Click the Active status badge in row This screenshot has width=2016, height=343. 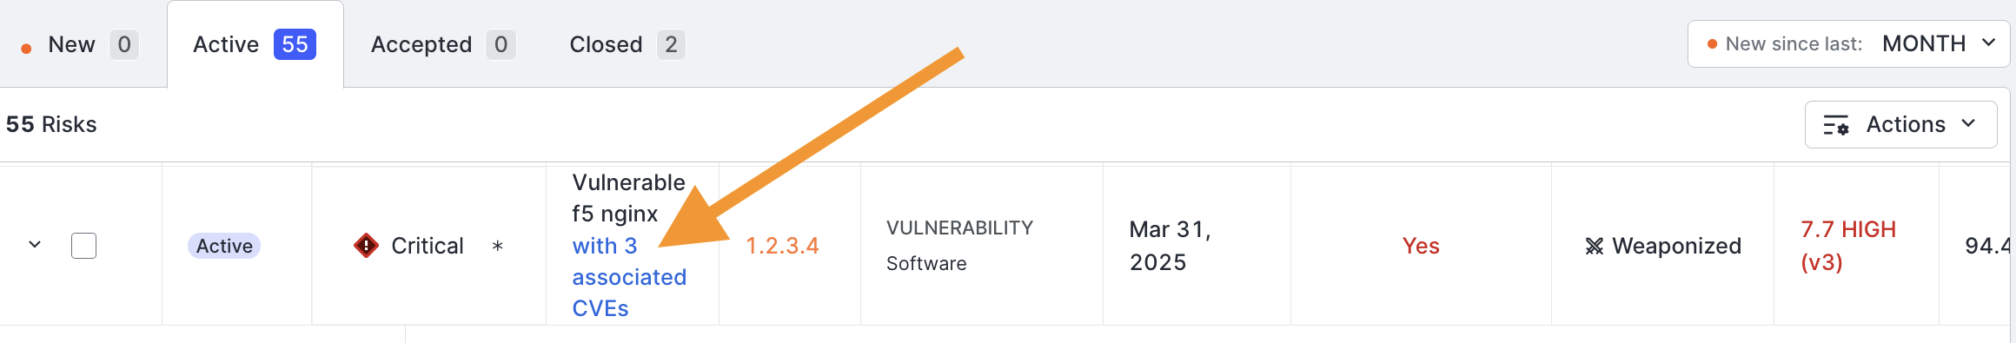pyautogui.click(x=224, y=246)
